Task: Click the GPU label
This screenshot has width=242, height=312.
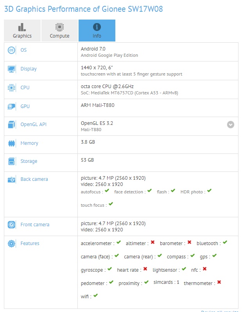Action: click(x=25, y=106)
